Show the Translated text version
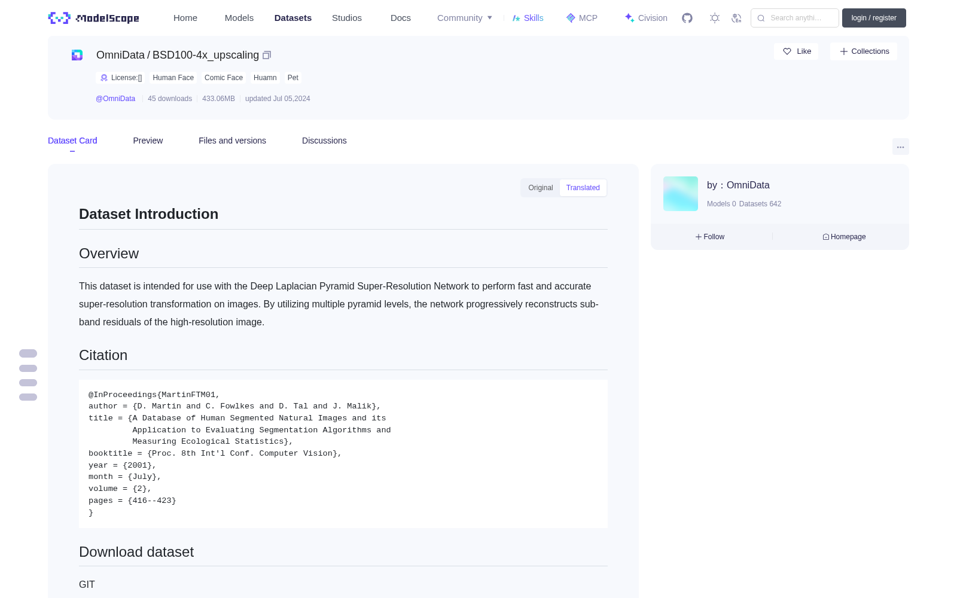 click(x=583, y=188)
